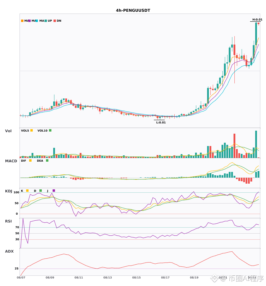Select the Vol panel label
The width and height of the screenshot is (266, 286).
tap(8, 131)
